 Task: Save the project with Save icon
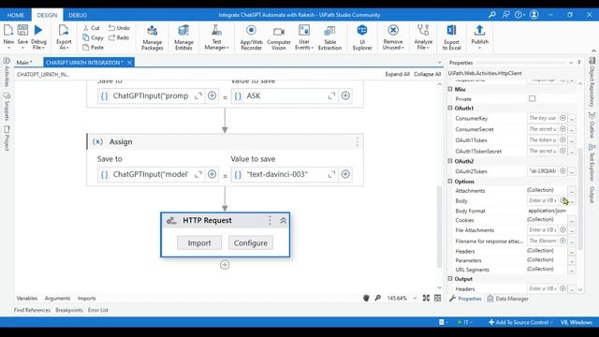[22, 31]
